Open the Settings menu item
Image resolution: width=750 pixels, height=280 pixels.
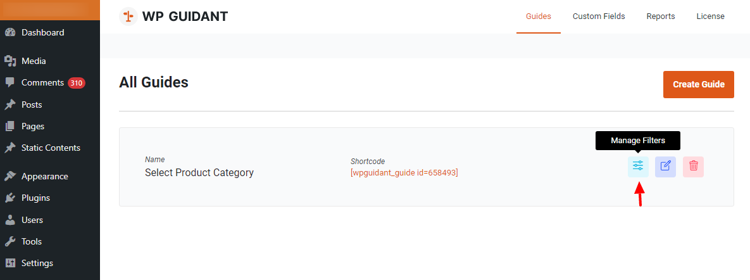(37, 264)
